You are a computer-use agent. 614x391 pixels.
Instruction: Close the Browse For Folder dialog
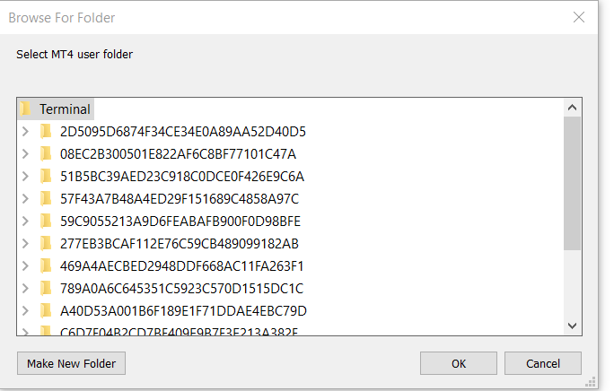578,17
